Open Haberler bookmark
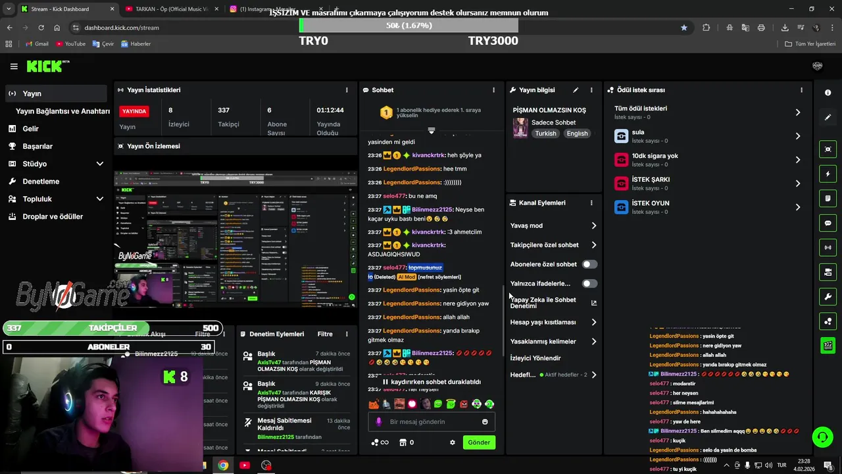Viewport: 842px width, 474px height. click(136, 44)
